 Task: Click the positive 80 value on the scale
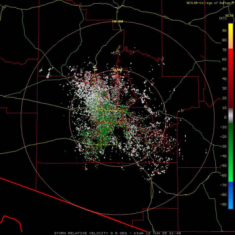224,40
